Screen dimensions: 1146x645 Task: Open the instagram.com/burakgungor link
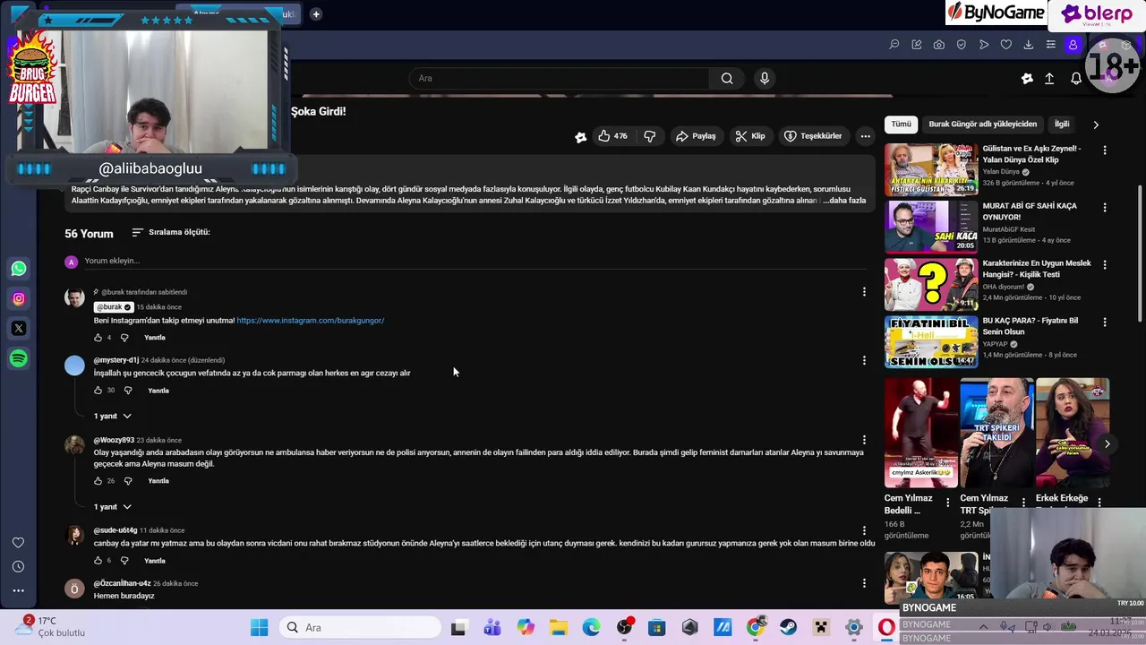pos(311,321)
